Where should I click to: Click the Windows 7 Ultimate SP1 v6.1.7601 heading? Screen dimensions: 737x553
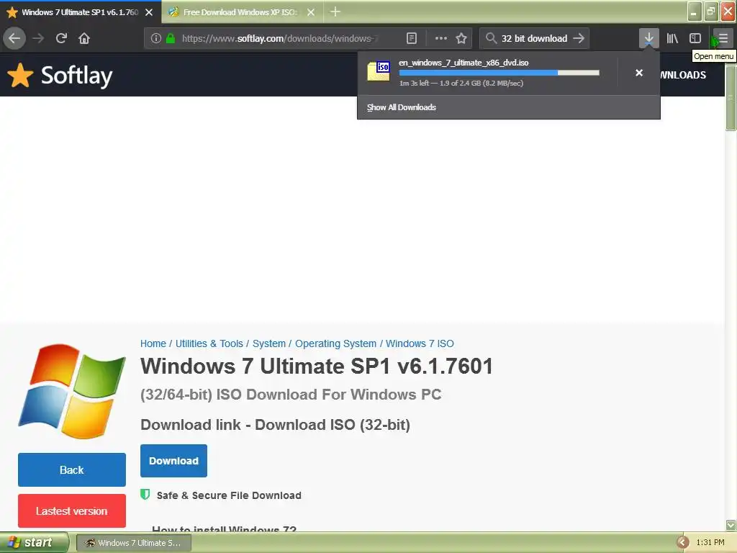[317, 367]
